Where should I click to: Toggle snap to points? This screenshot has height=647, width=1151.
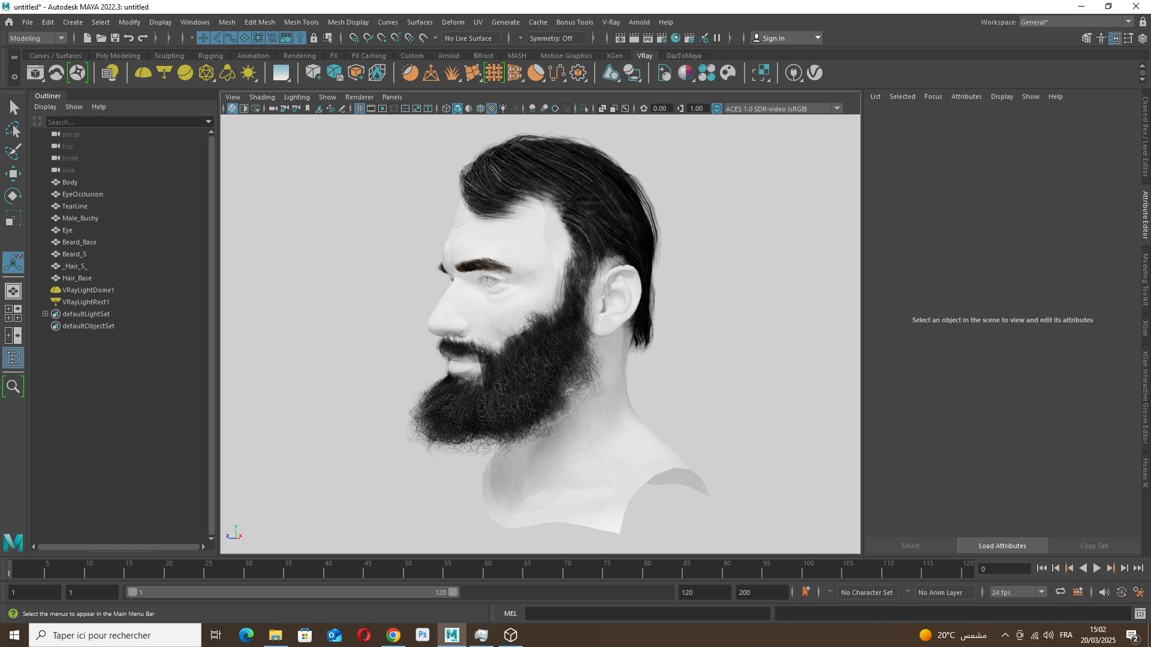point(382,38)
